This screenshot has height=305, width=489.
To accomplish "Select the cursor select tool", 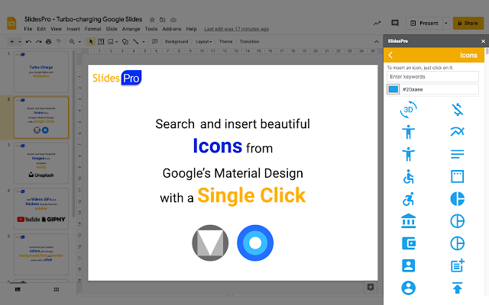I will pos(91,41).
